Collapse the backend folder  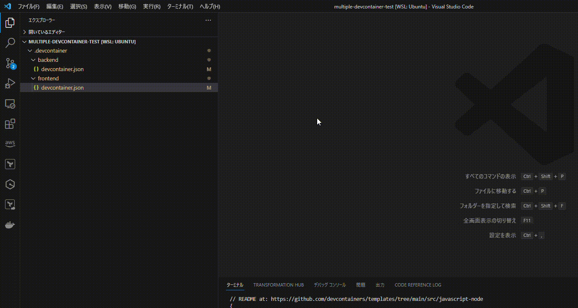pyautogui.click(x=33, y=59)
